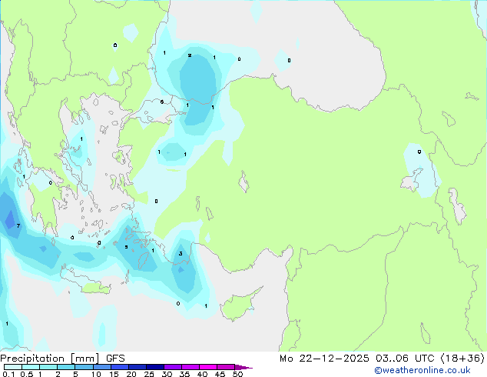This screenshot has height=377, width=487.
Task: Select the 5–10 mm legend color box
Action: click(x=84, y=367)
